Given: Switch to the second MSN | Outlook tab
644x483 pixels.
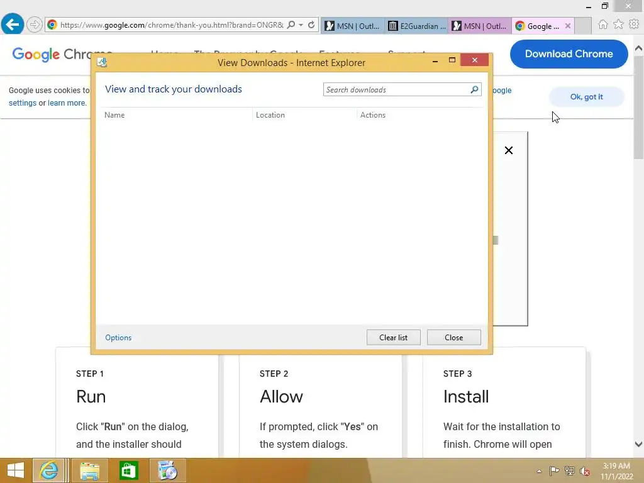Looking at the screenshot, I should click(x=480, y=26).
